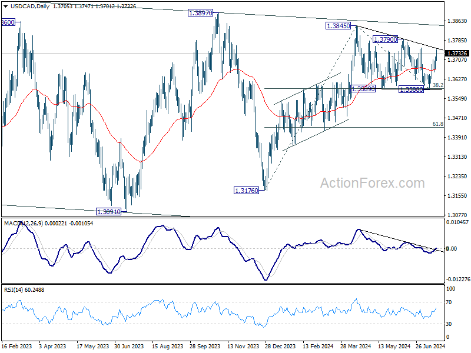Click '1.33910' on the price axis

click(457, 138)
